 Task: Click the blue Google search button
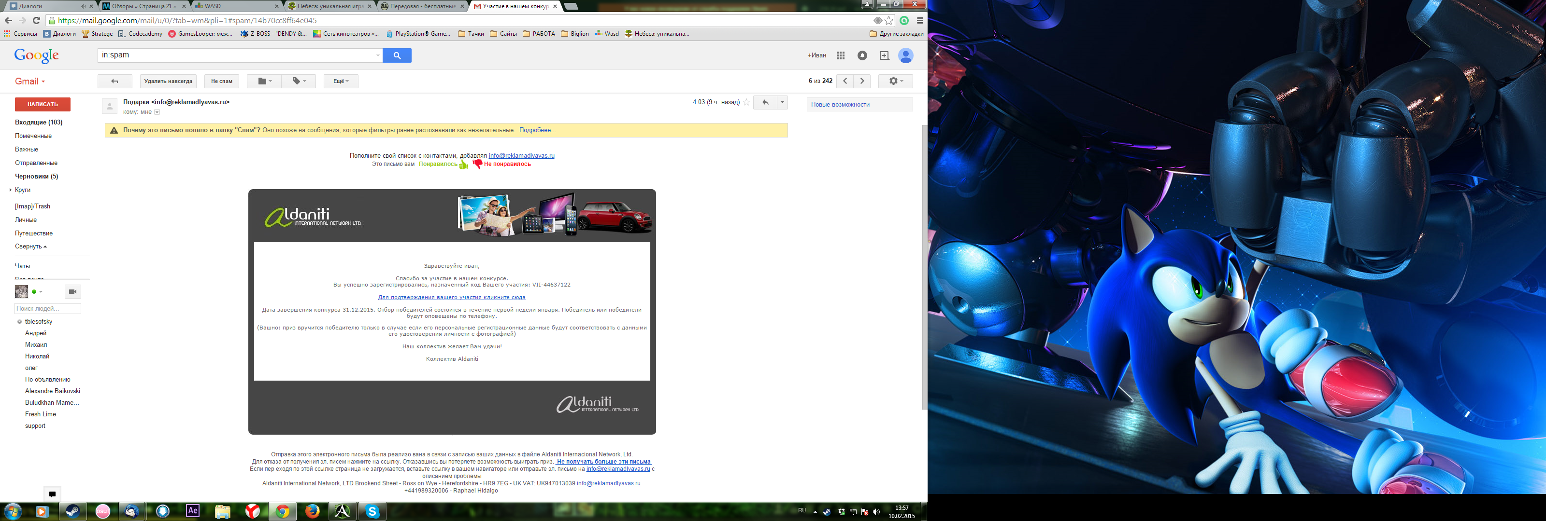(x=397, y=55)
